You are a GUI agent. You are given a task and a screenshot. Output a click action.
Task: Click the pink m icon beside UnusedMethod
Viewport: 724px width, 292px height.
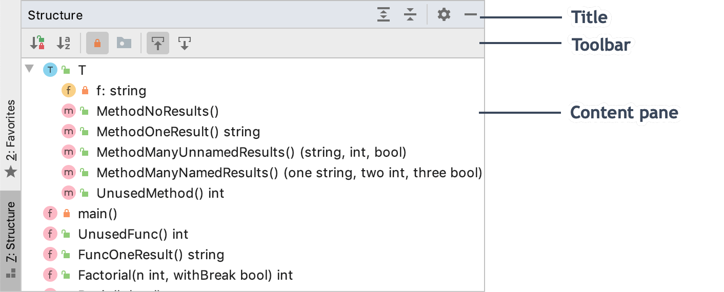(x=69, y=193)
